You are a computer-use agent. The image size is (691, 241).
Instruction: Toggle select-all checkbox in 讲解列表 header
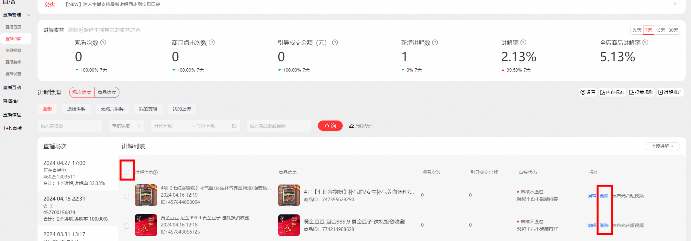coord(127,172)
